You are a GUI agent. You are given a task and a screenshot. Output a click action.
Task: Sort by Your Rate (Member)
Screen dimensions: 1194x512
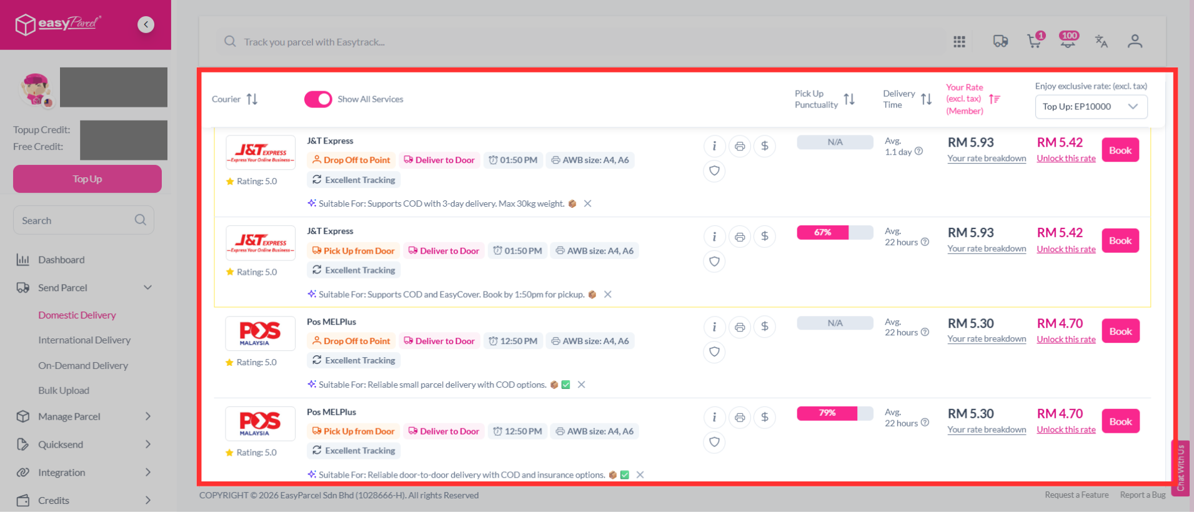pyautogui.click(x=995, y=99)
